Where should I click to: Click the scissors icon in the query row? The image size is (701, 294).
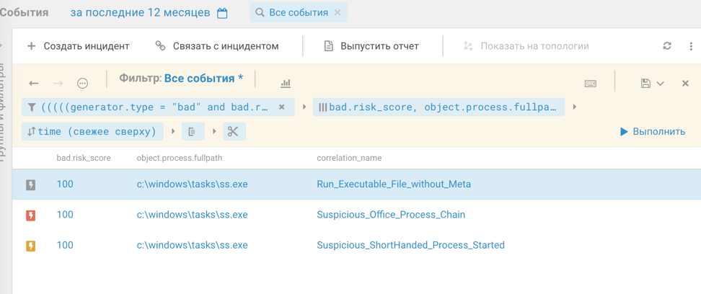point(232,132)
